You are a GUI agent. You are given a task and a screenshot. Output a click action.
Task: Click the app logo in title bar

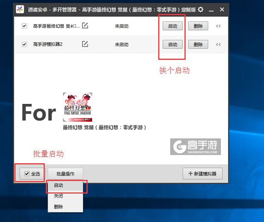[x=20, y=9]
